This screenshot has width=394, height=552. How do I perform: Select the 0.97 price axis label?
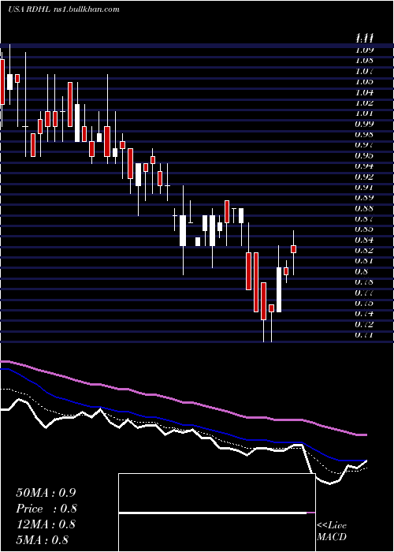point(364,144)
